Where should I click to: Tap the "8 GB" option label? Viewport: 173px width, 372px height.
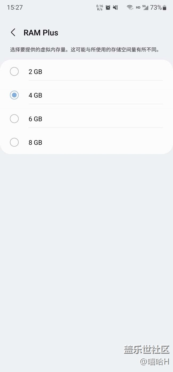[x=35, y=143]
